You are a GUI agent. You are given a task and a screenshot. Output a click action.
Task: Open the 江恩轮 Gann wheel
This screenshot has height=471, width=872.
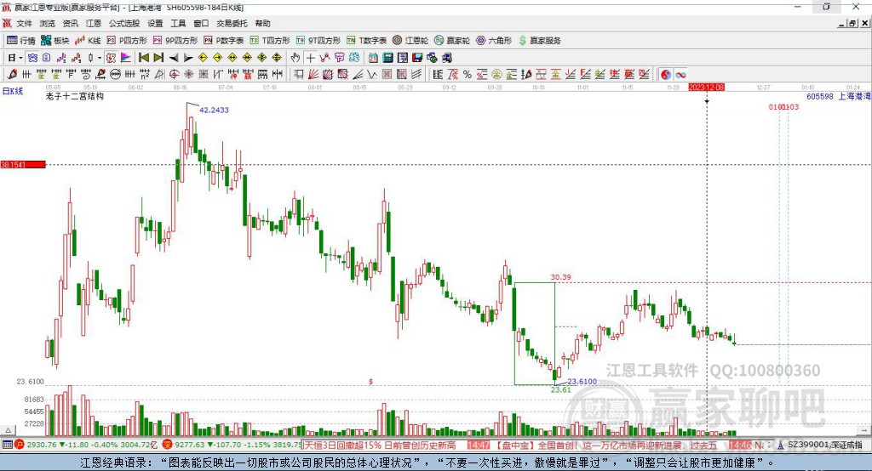(410, 41)
